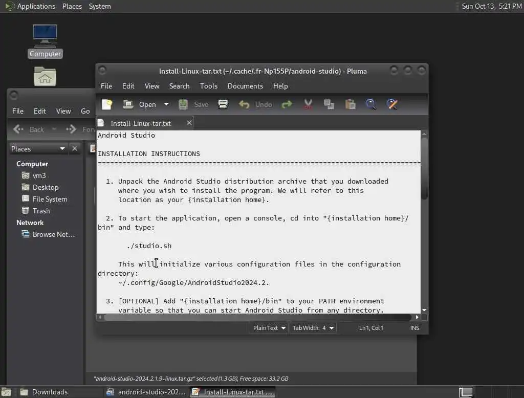Open file manager Go menu
Image resolution: width=524 pixels, height=398 pixels.
(85, 112)
